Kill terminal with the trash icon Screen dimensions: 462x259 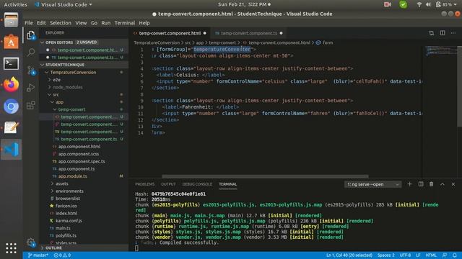coord(432,184)
